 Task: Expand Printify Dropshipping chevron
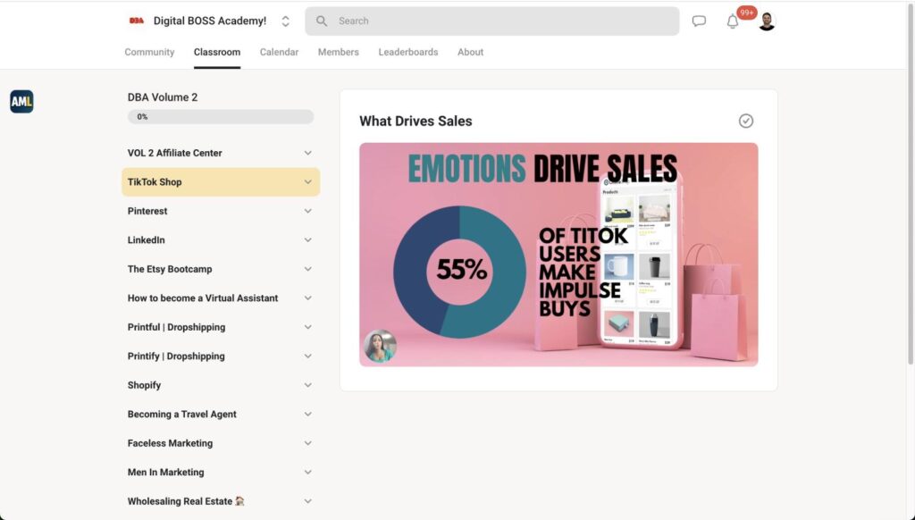pos(307,356)
